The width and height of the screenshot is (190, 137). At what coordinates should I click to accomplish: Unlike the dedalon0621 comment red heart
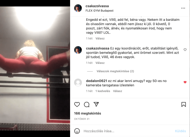[185, 82]
